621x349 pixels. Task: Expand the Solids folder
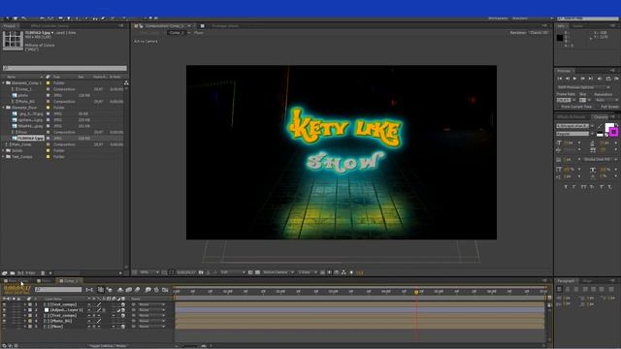click(4, 151)
